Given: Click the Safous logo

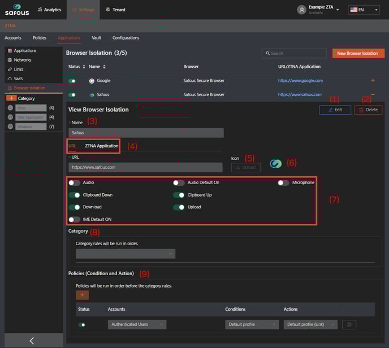Looking at the screenshot, I should pos(17,10).
